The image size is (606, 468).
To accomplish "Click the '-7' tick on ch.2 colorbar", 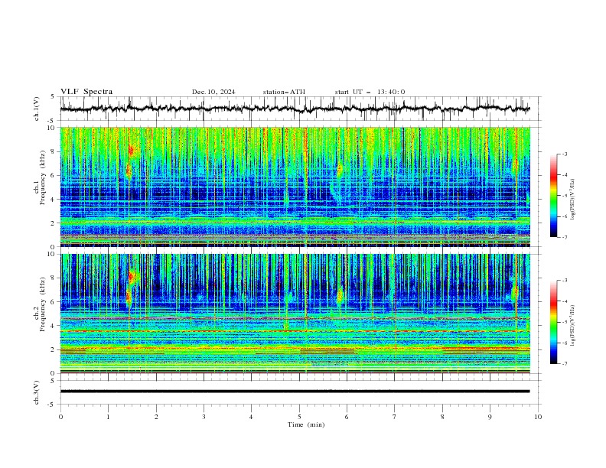I will 565,364.
